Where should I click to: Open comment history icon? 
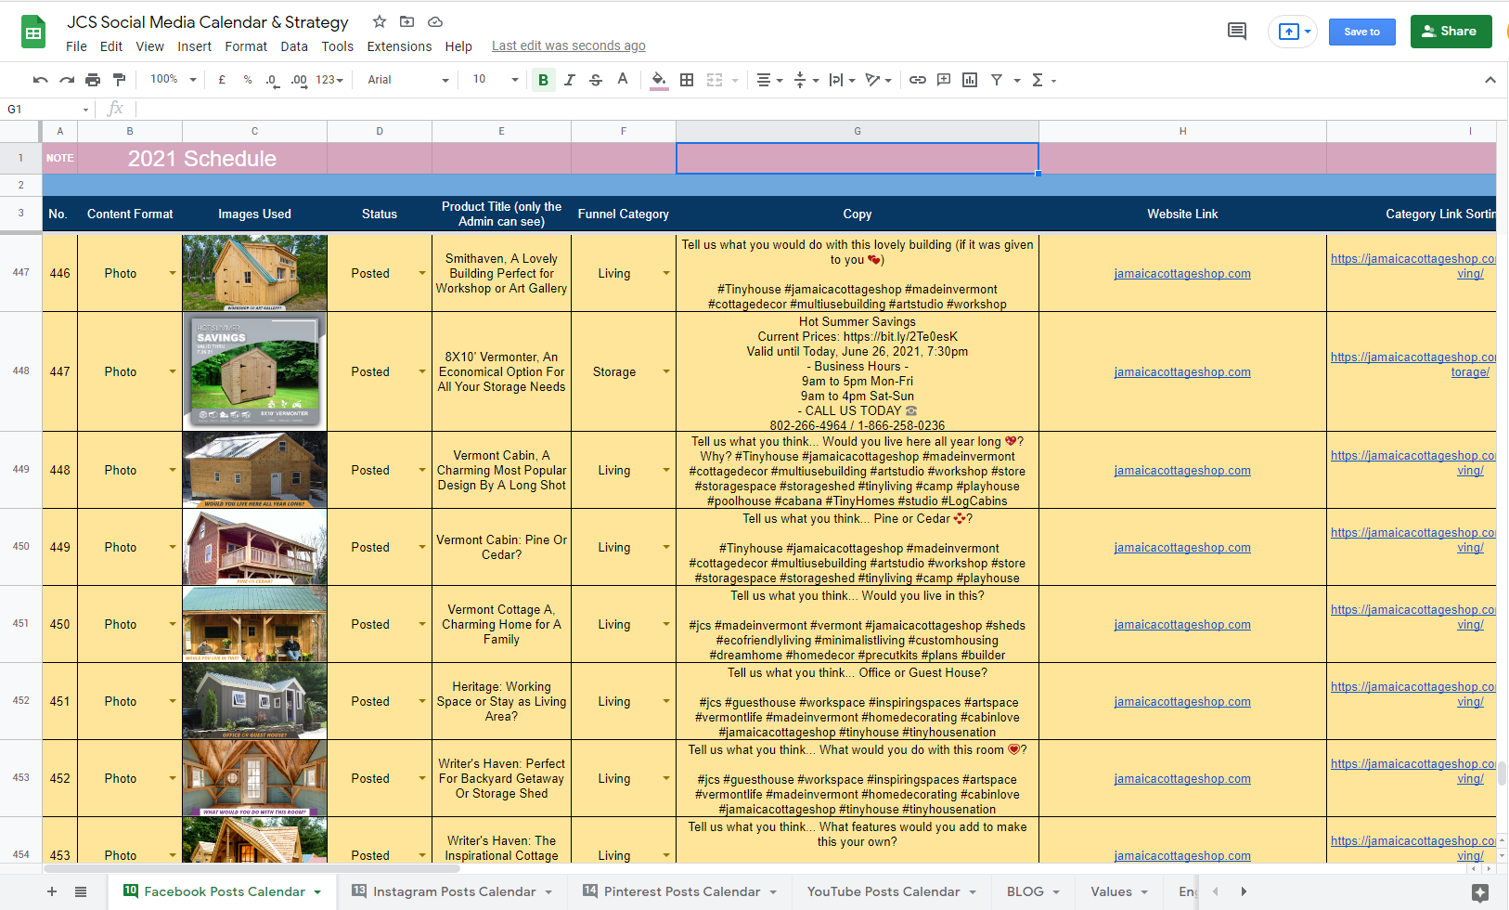pyautogui.click(x=1236, y=32)
